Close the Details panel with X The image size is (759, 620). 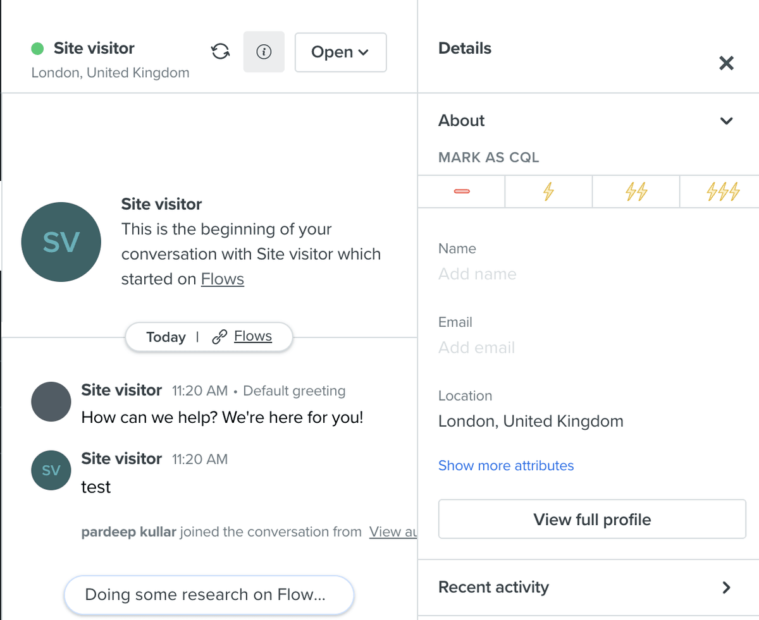tap(726, 63)
